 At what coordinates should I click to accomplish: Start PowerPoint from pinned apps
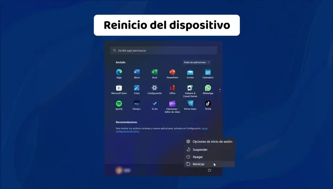point(172,74)
